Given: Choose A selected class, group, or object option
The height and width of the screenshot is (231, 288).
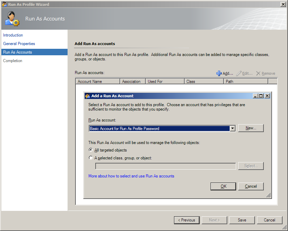Looking at the screenshot, I should click(x=91, y=158).
